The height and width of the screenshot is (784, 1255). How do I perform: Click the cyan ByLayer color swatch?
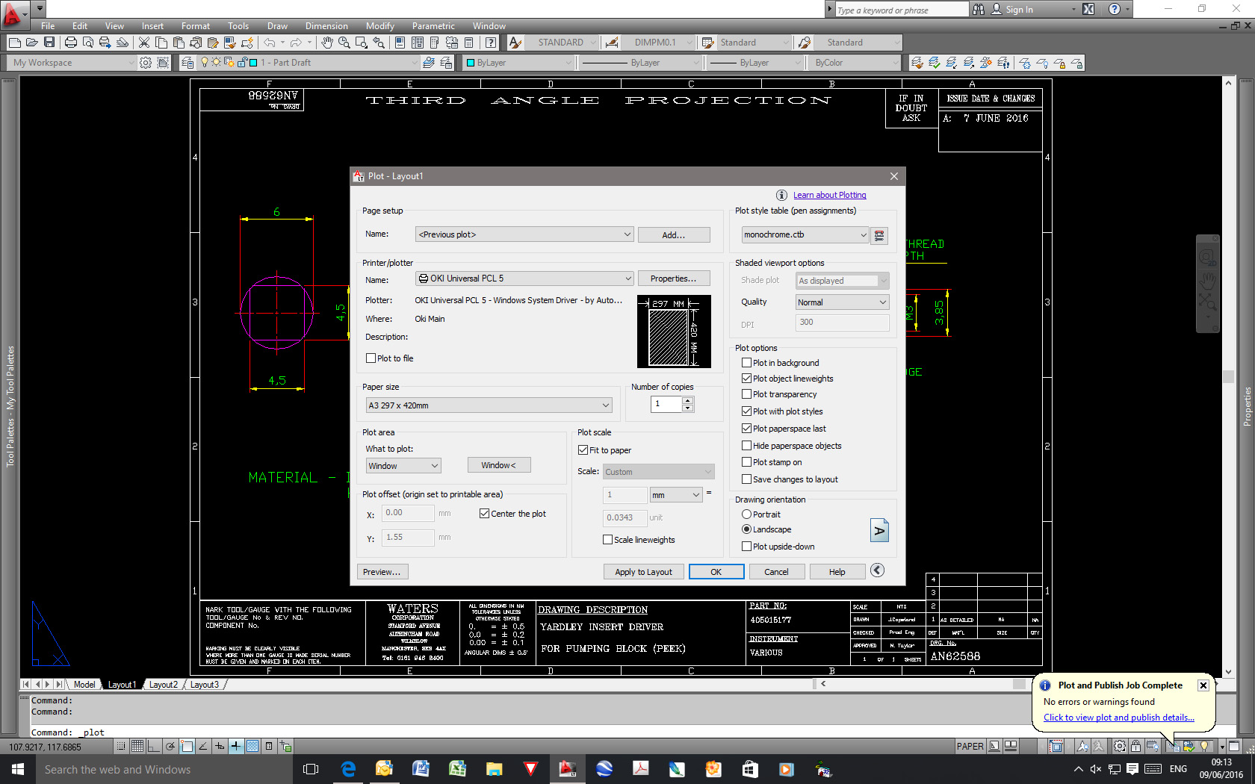471,63
